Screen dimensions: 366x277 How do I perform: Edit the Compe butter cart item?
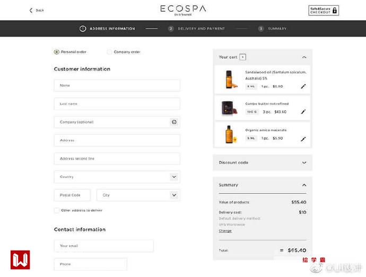tap(303, 112)
